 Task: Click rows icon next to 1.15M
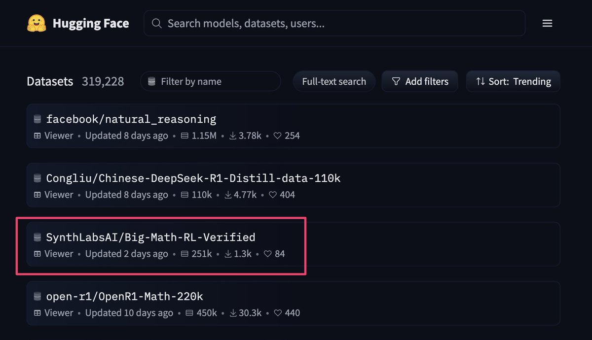pyautogui.click(x=185, y=136)
